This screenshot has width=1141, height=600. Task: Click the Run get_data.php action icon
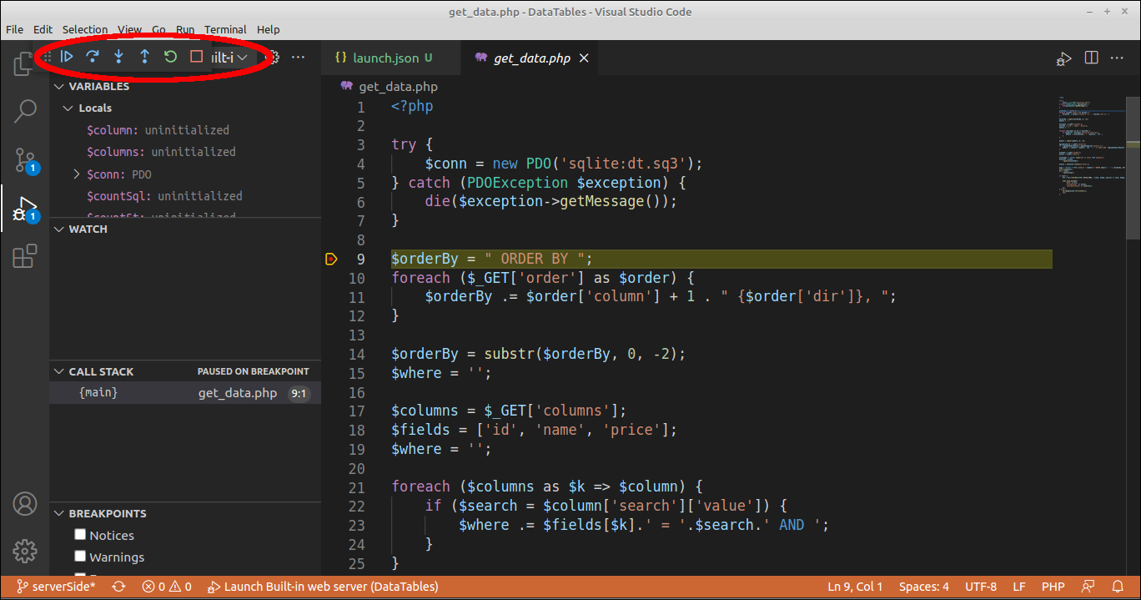tap(1063, 58)
